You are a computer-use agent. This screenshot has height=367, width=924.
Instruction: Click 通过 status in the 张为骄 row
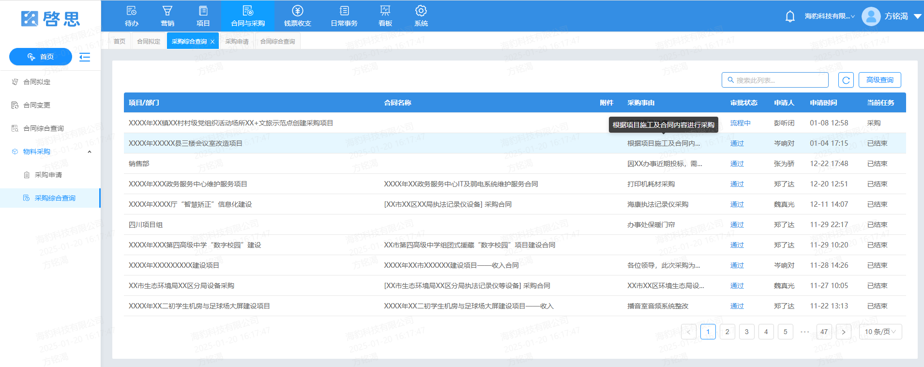pyautogui.click(x=737, y=164)
